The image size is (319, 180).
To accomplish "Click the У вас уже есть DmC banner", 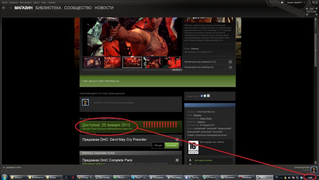I will (x=157, y=81).
